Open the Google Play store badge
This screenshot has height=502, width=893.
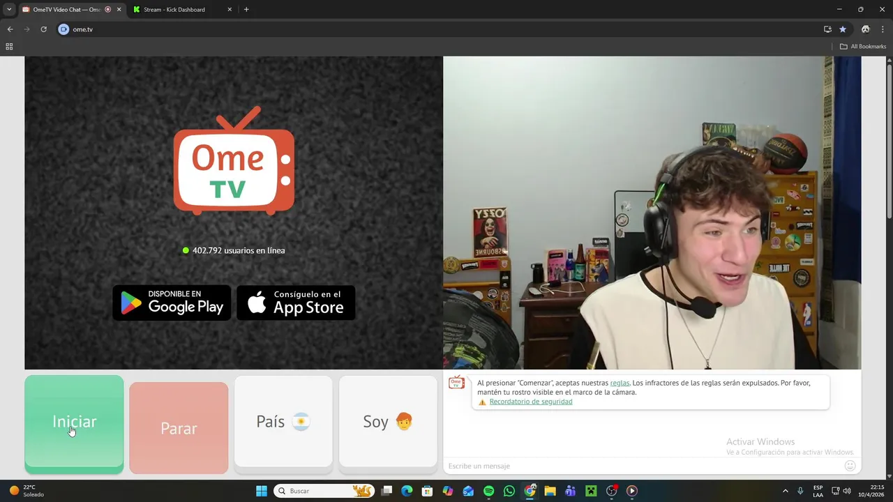(x=172, y=303)
